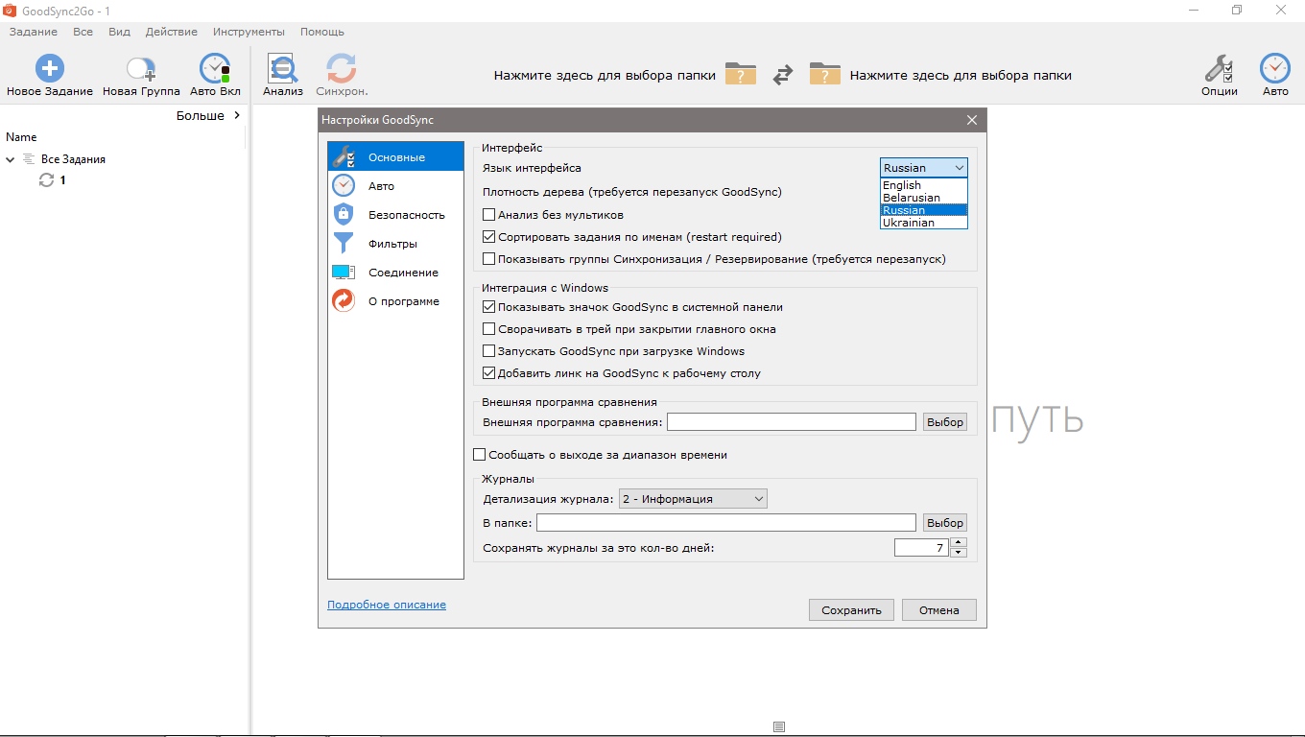Open the Безопасность settings page

tap(395, 215)
